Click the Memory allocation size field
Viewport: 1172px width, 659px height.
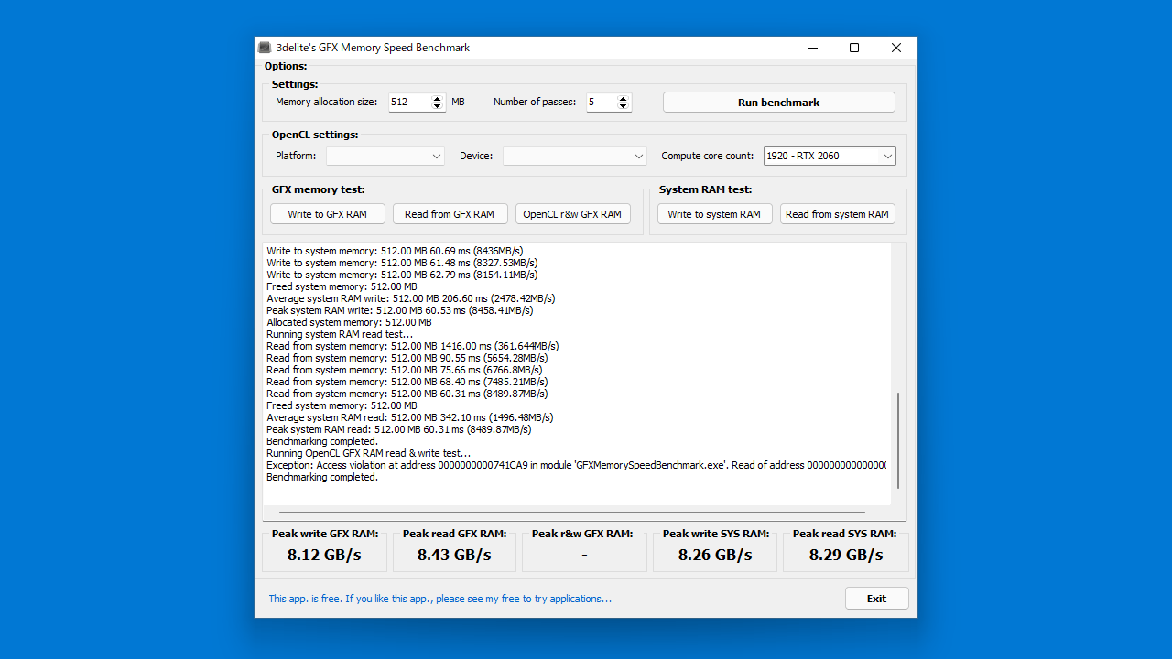pyautogui.click(x=409, y=103)
